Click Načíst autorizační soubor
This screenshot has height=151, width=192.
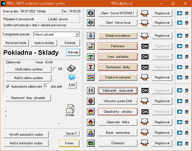(x=26, y=143)
